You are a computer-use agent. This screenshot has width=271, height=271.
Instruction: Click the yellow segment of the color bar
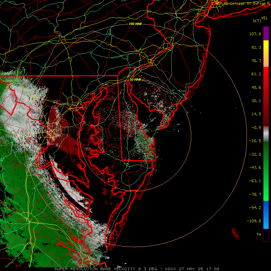click(x=266, y=47)
